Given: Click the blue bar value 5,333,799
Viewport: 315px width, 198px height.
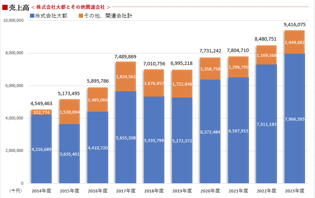Looking at the screenshot, I should tap(154, 140).
